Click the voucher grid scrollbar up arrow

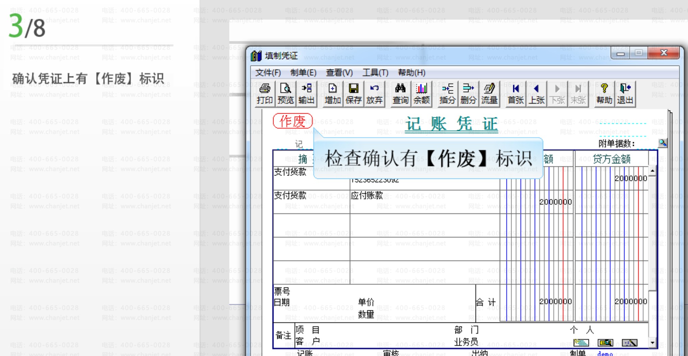point(652,171)
